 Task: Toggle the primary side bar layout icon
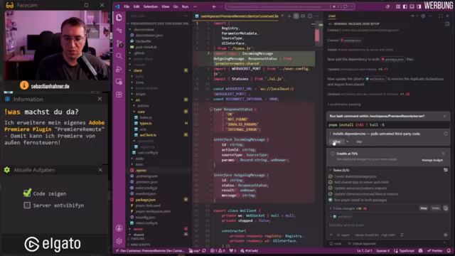405,6
